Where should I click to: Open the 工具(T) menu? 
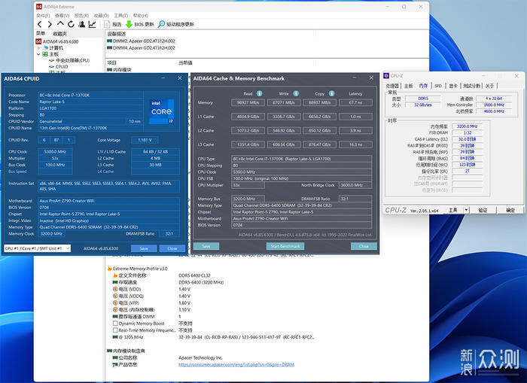coord(120,16)
